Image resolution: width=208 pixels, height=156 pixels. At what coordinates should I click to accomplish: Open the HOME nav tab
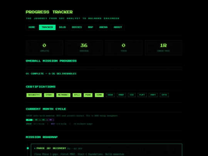click(x=32, y=27)
